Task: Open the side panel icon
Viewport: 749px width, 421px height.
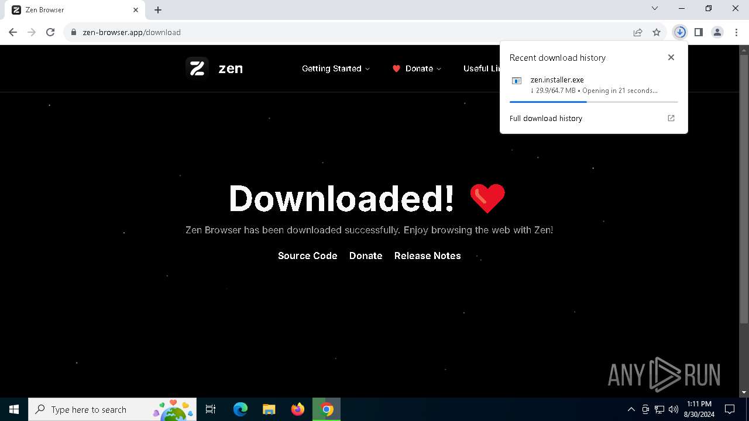Action: click(699, 32)
